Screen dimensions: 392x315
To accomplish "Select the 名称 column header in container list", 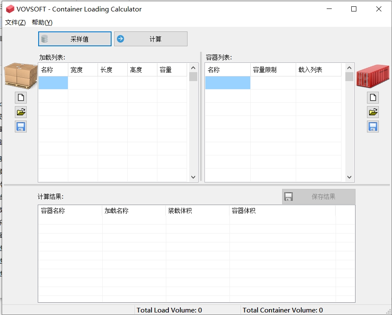I will [x=228, y=70].
